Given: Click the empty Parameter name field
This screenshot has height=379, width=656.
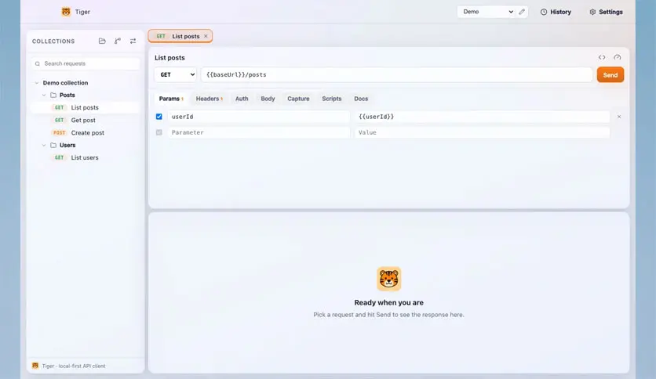Looking at the screenshot, I should click(x=258, y=132).
